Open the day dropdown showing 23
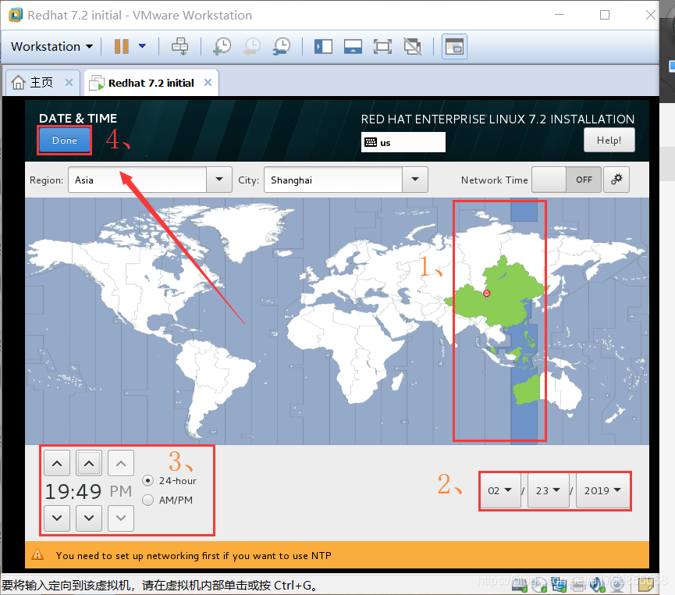Image resolution: width=675 pixels, height=595 pixels. coord(548,490)
